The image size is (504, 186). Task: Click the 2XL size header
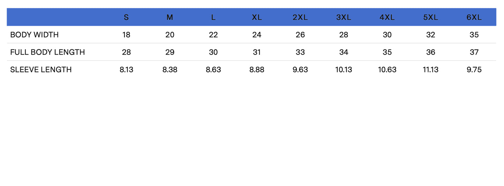pos(300,17)
